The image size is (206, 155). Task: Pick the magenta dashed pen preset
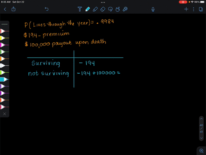[x=4, y=45]
